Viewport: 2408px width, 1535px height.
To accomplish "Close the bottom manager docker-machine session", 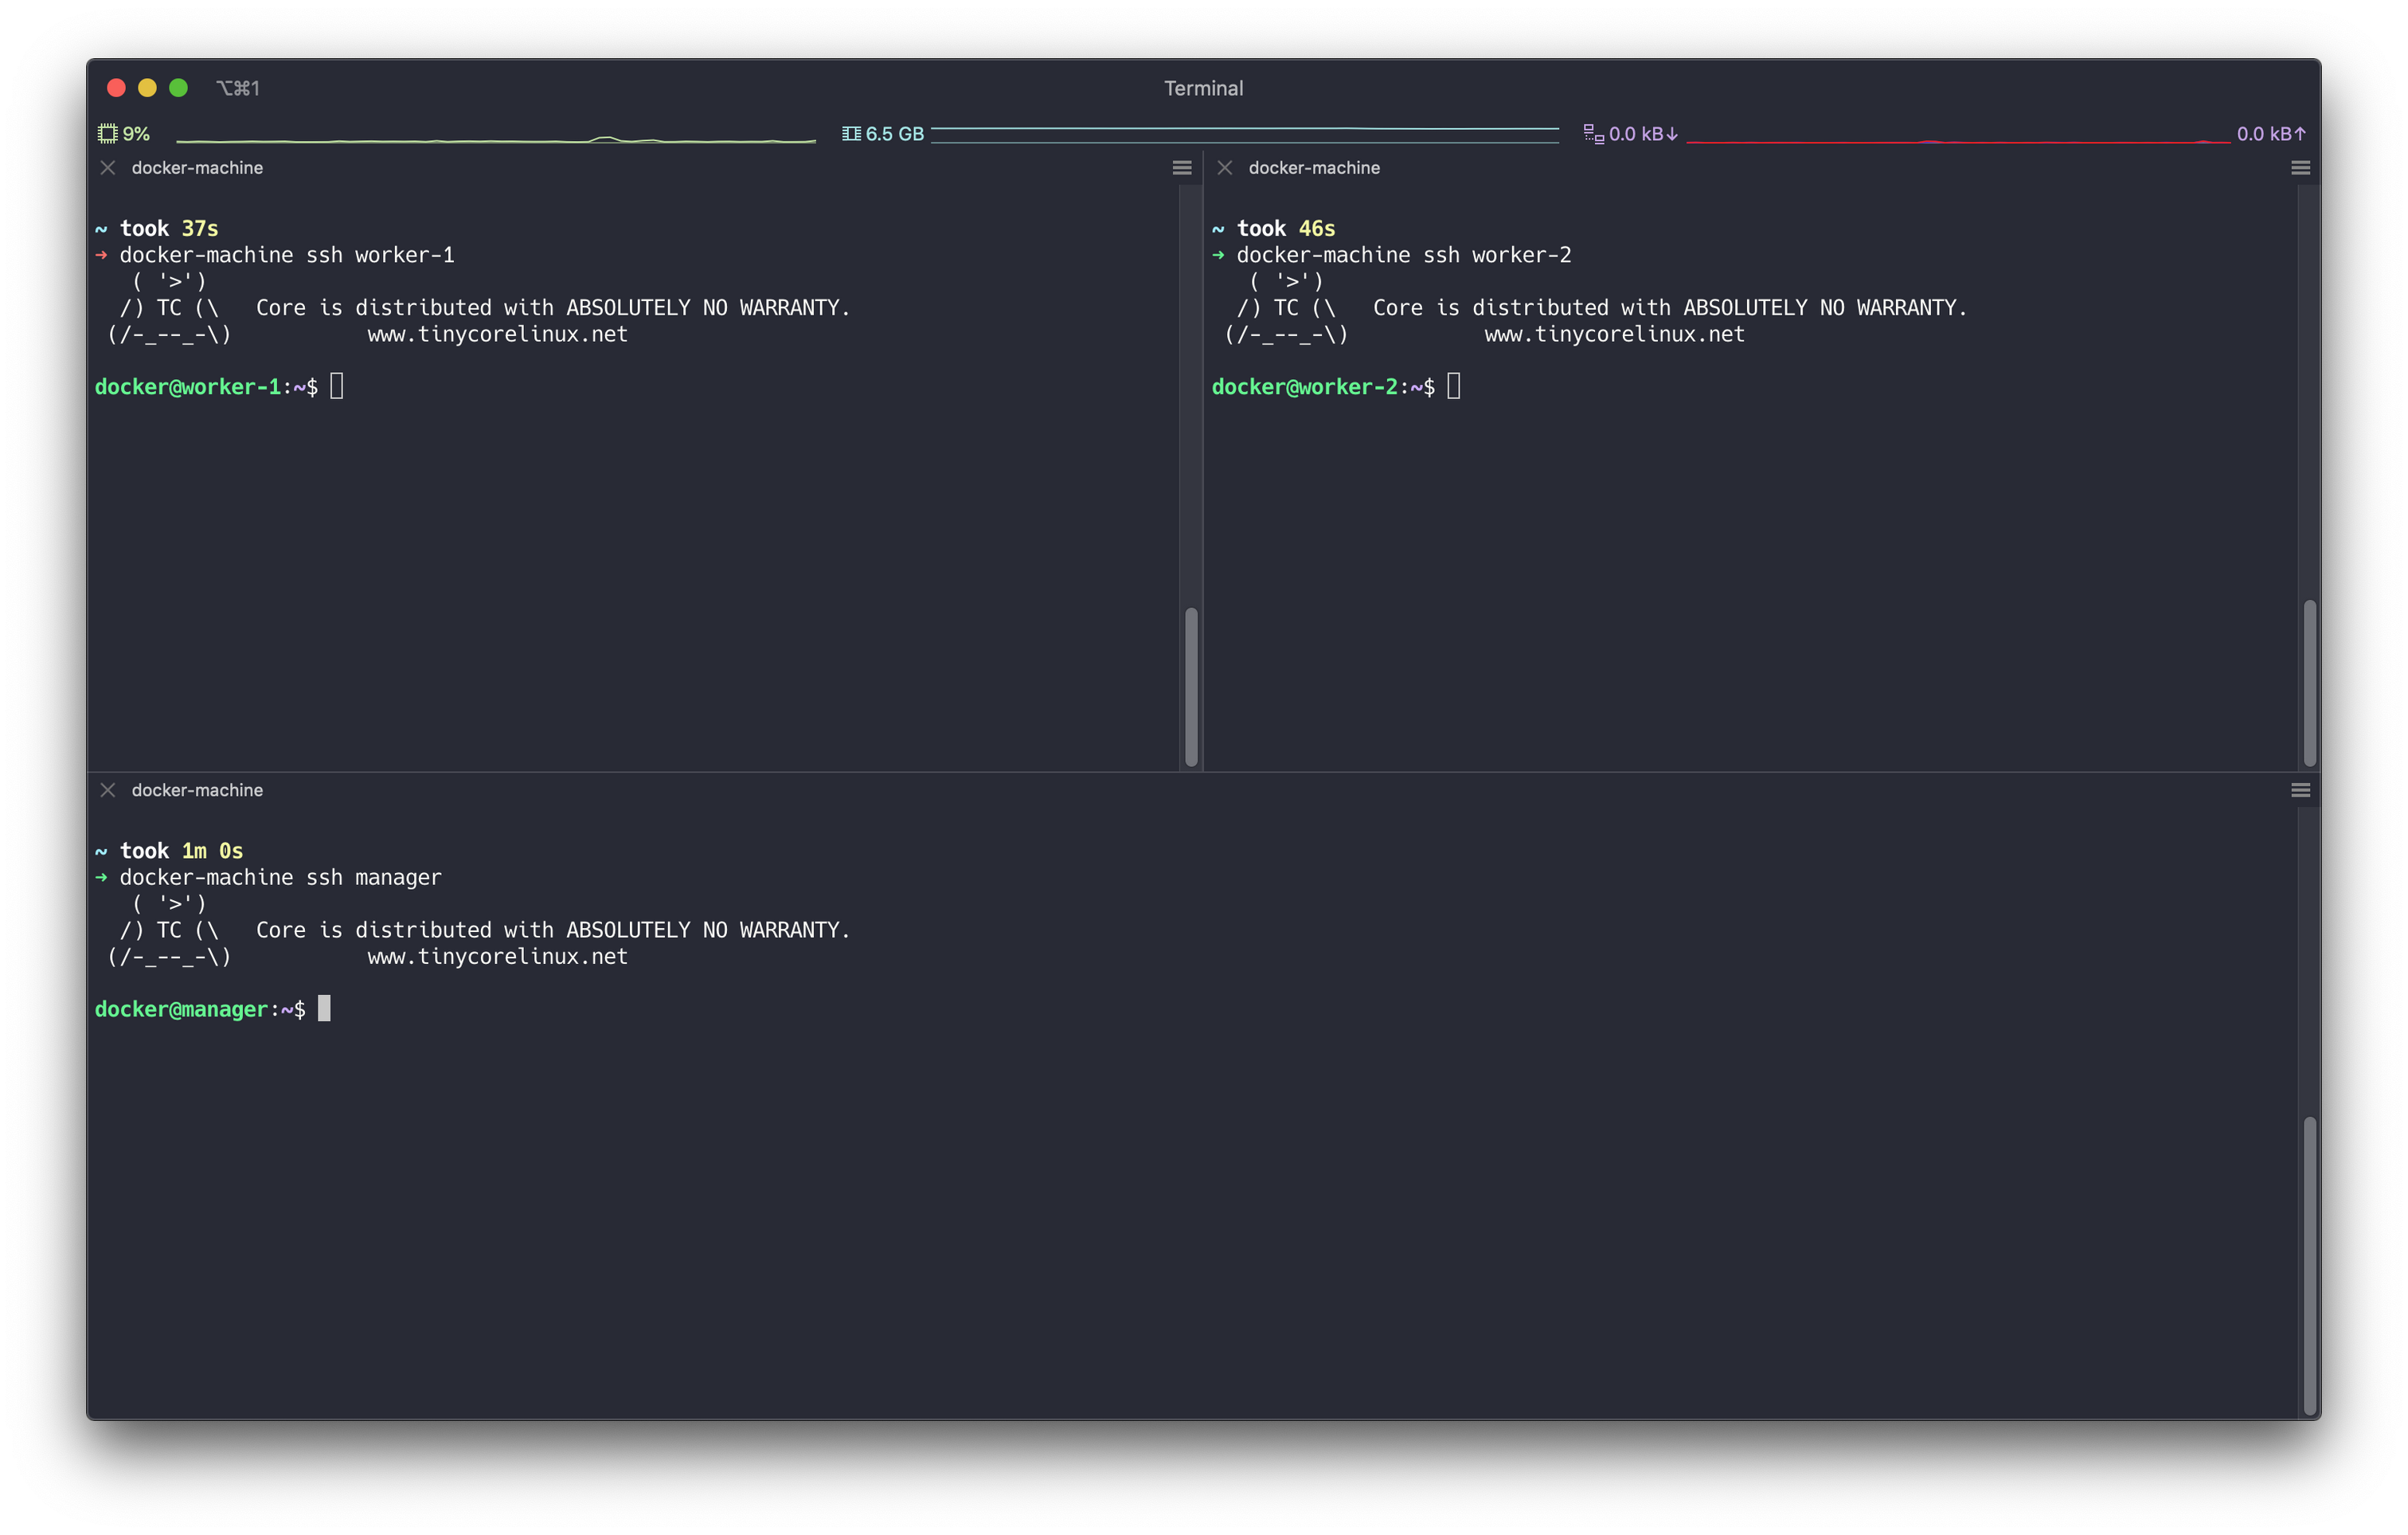I will coord(108,789).
